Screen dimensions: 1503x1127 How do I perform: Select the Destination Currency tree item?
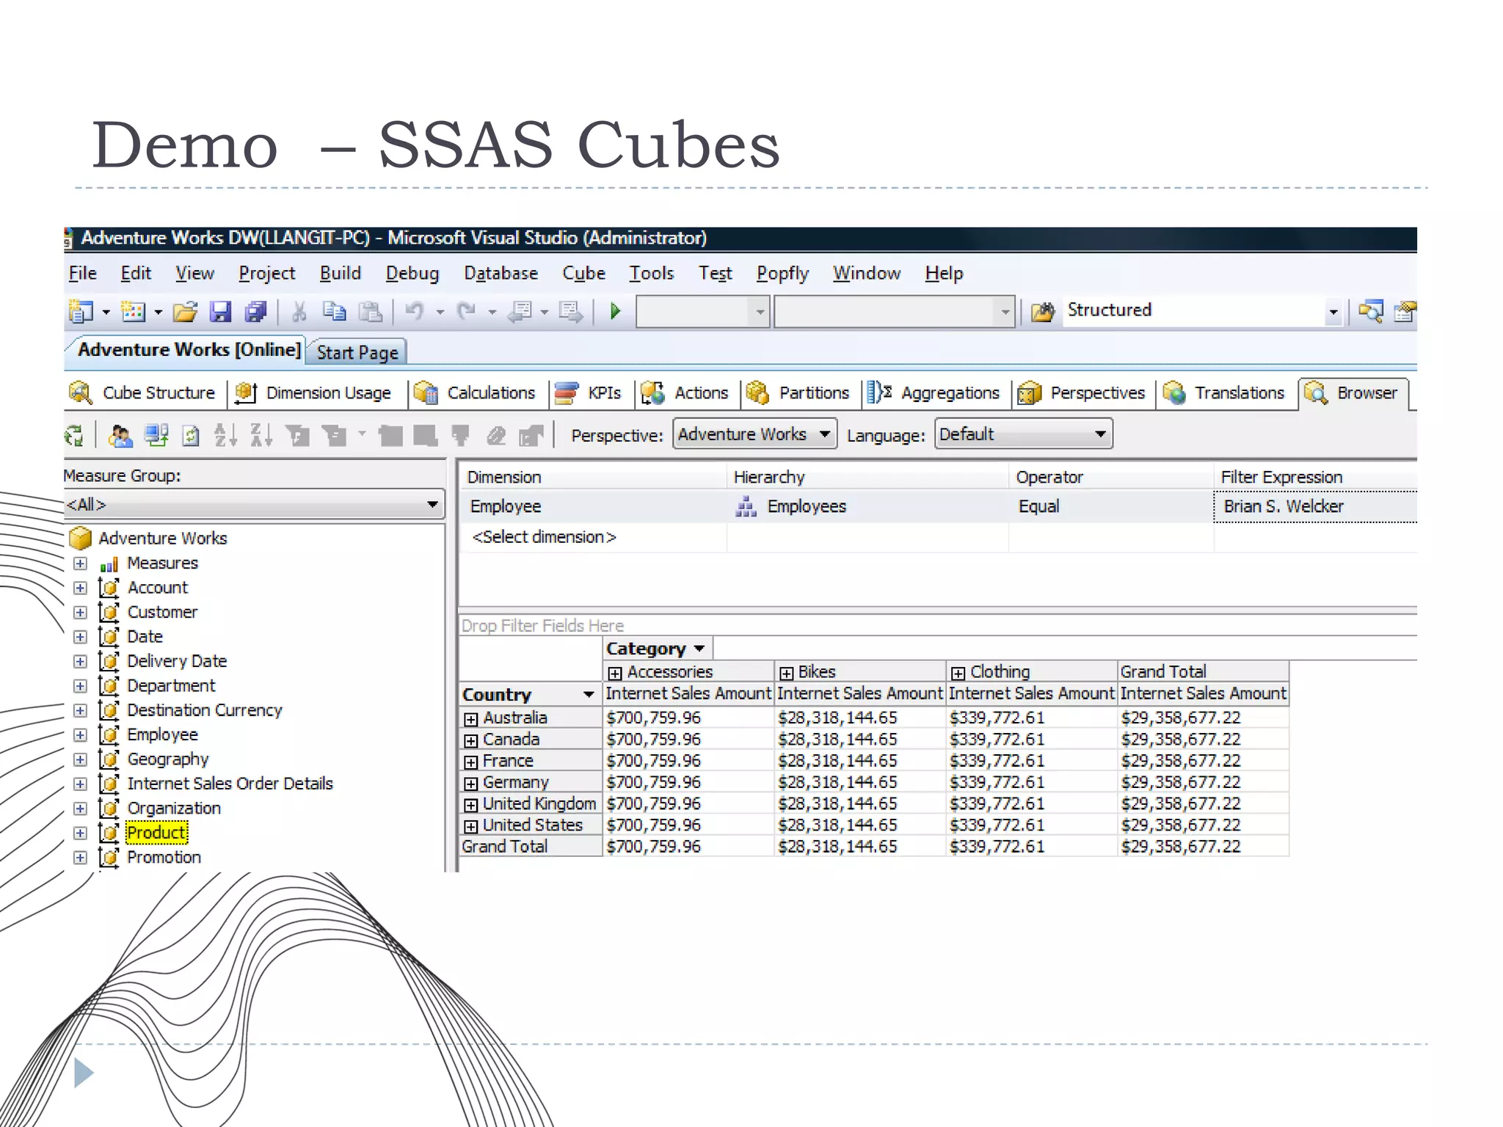[x=204, y=710]
